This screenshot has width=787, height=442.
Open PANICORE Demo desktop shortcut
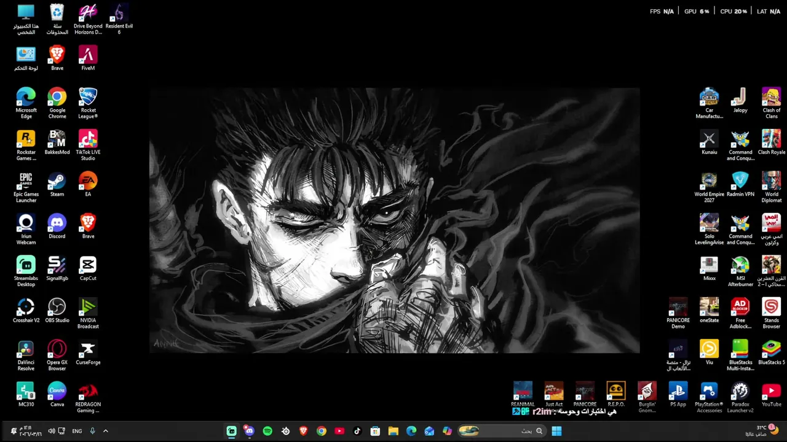pos(678,313)
